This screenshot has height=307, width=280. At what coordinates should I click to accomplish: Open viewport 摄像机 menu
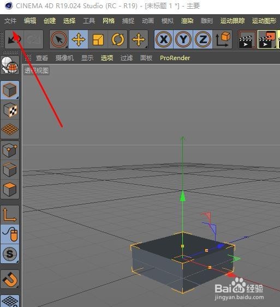(x=64, y=58)
